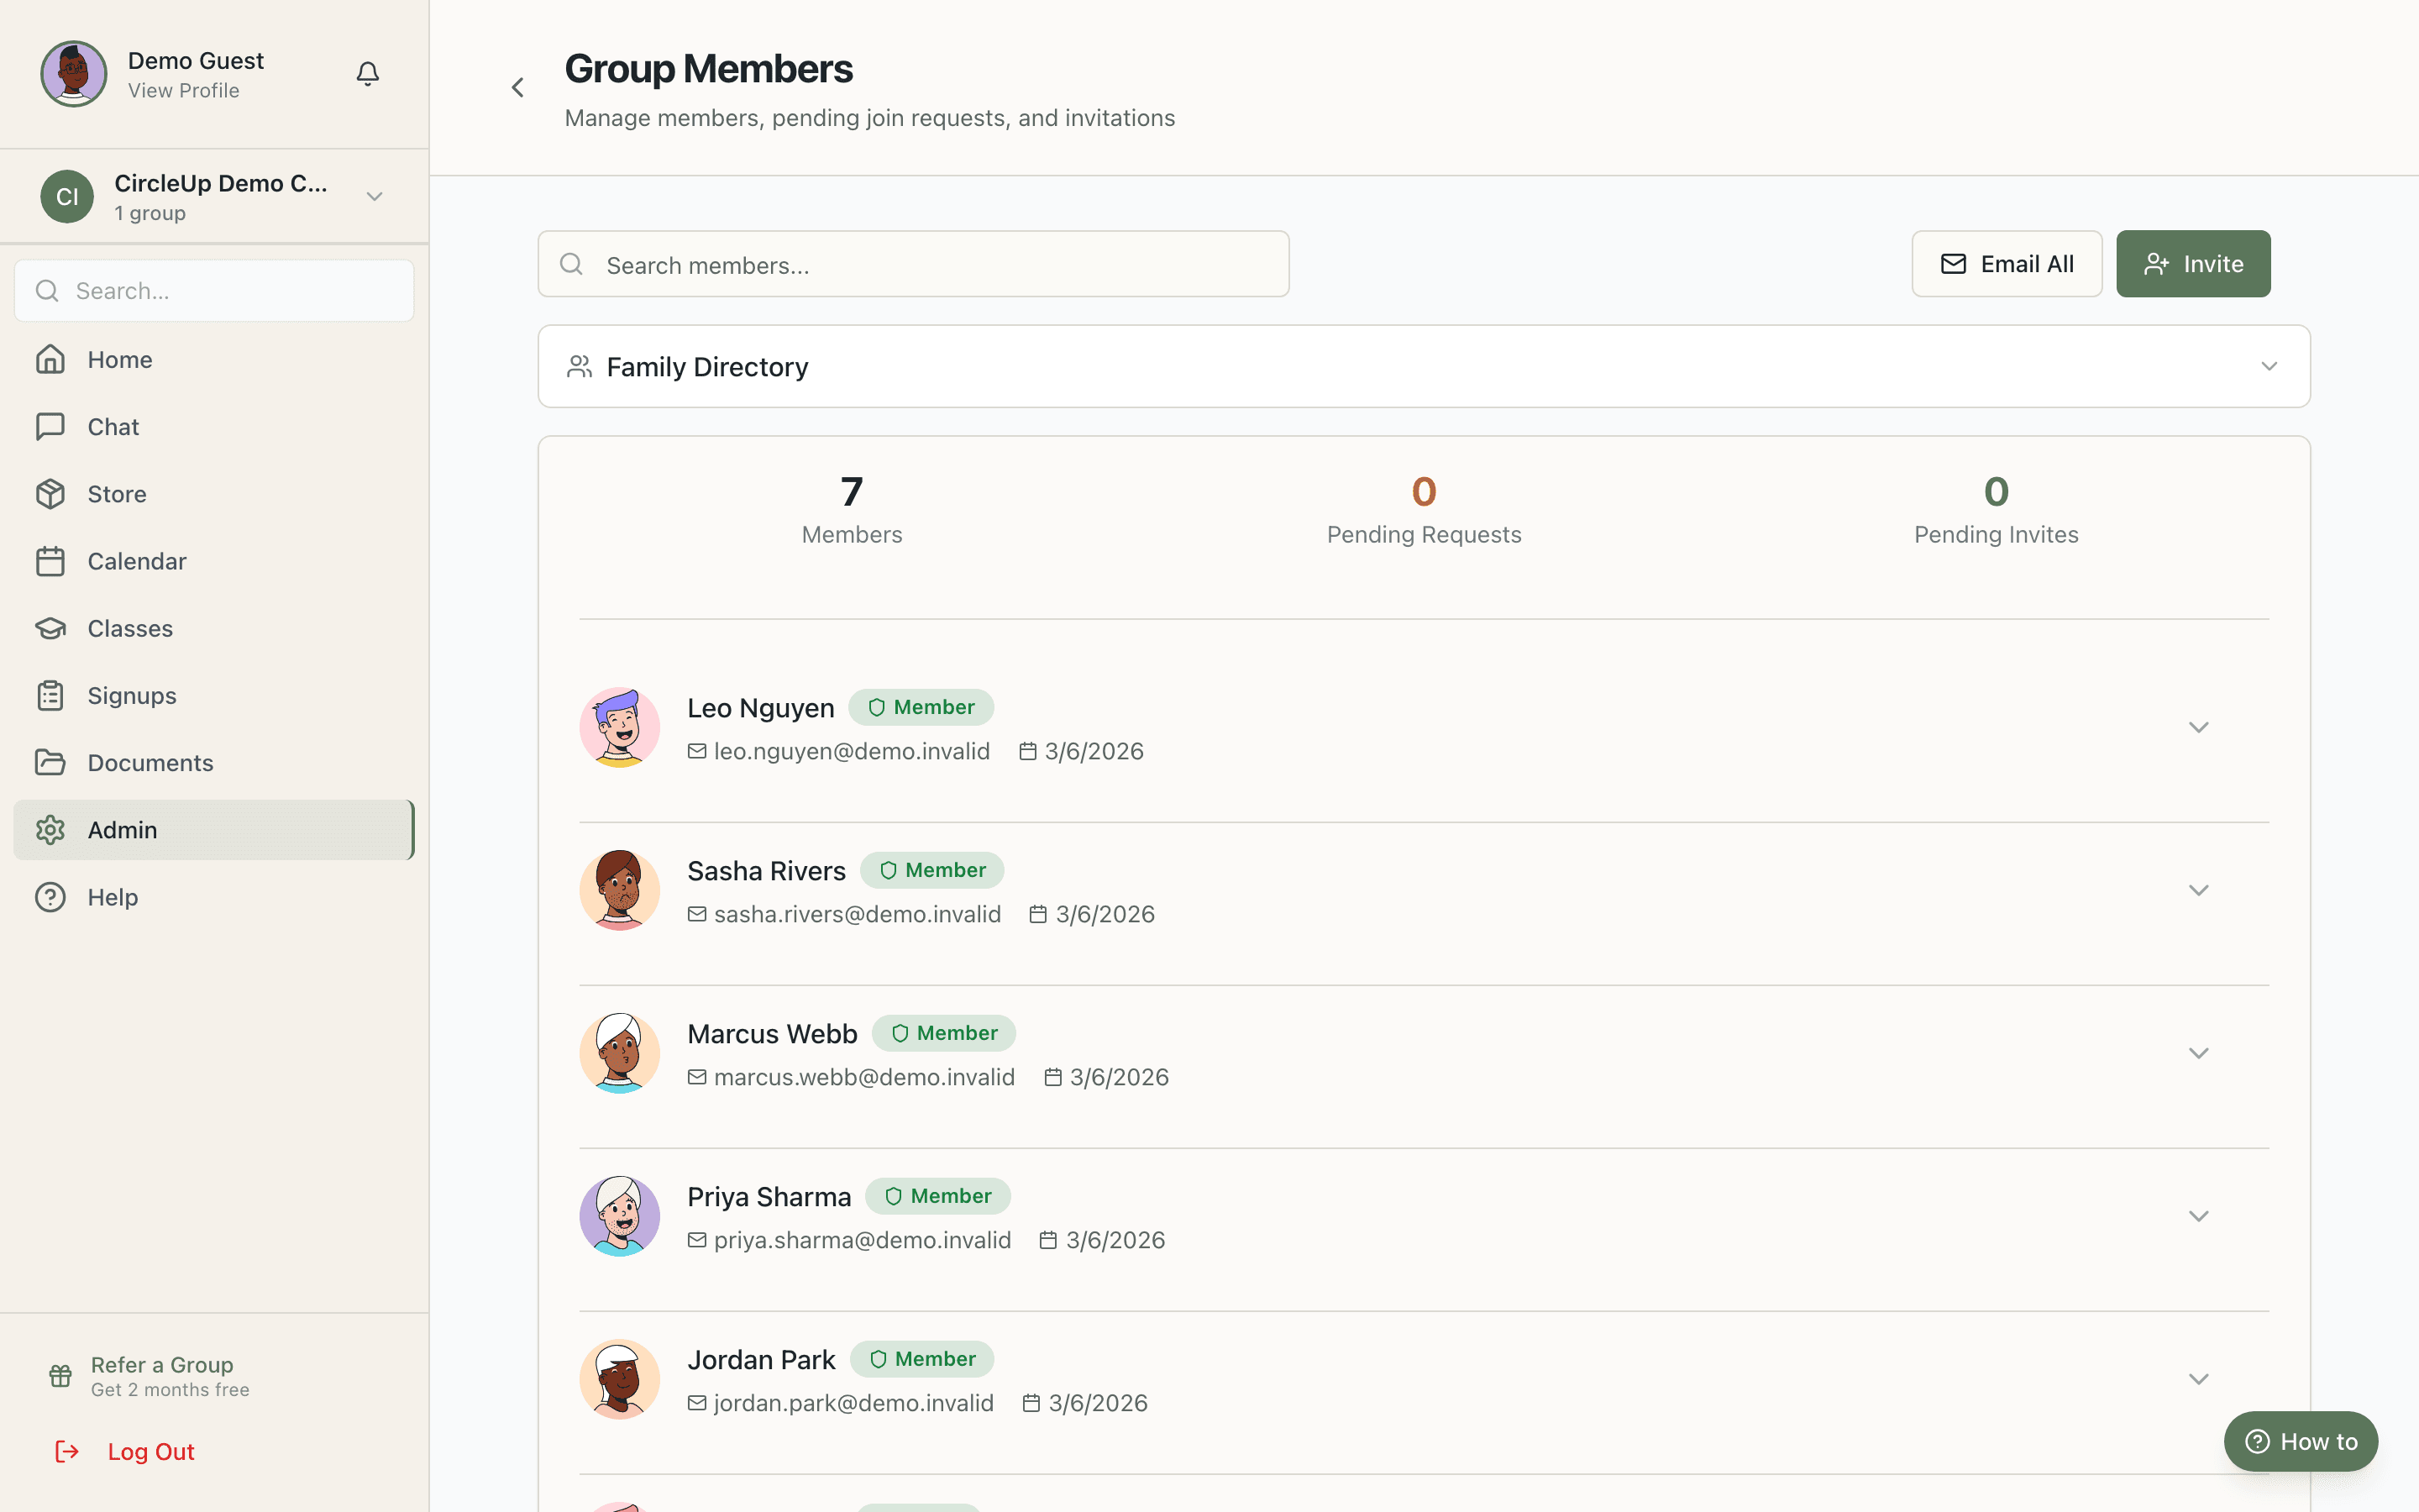Expand the CircleUp Demo community switcher

[x=375, y=196]
